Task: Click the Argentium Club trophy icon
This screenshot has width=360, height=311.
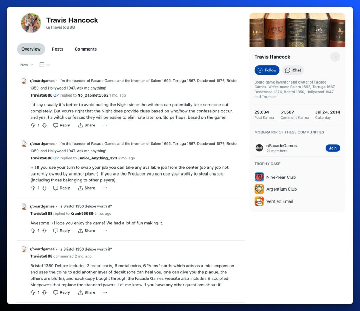Action: [259, 189]
